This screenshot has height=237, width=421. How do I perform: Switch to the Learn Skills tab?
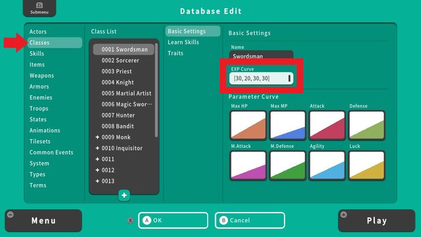[183, 42]
